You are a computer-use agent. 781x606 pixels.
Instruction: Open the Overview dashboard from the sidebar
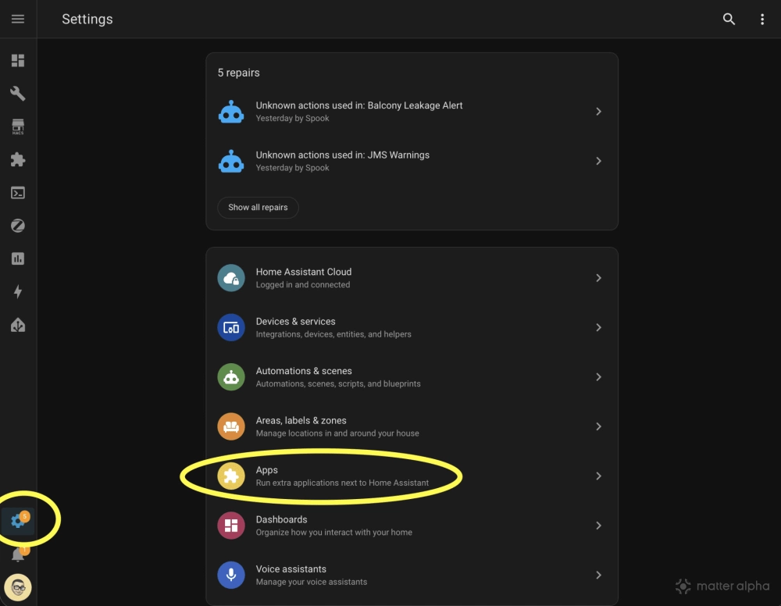(x=18, y=60)
